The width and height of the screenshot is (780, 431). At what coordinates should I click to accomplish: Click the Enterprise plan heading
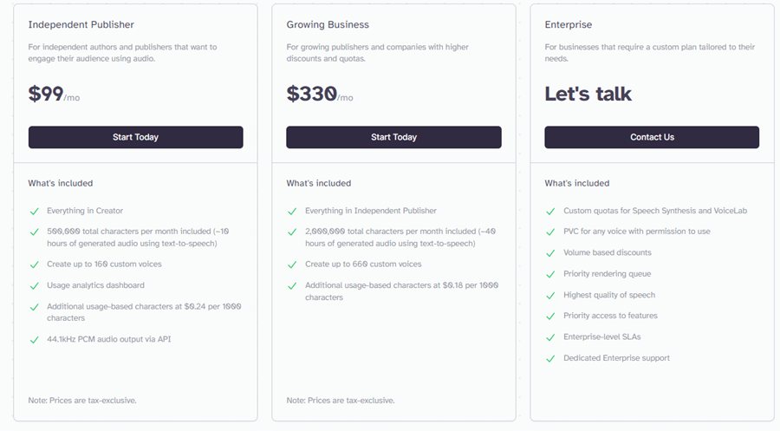pos(568,25)
